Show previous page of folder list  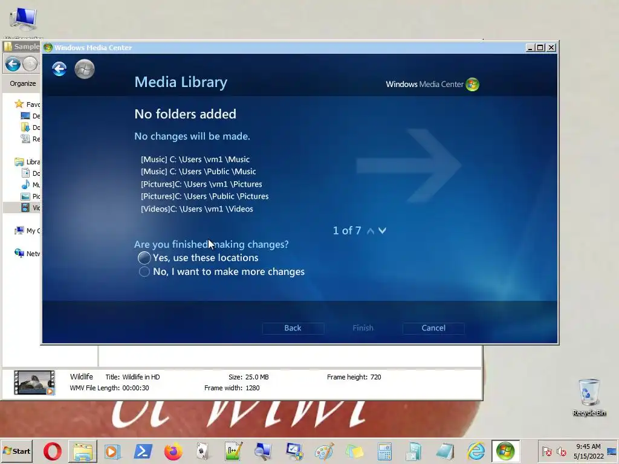(371, 231)
